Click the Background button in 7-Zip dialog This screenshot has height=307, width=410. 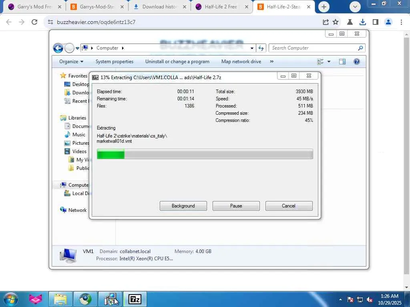[x=183, y=206]
